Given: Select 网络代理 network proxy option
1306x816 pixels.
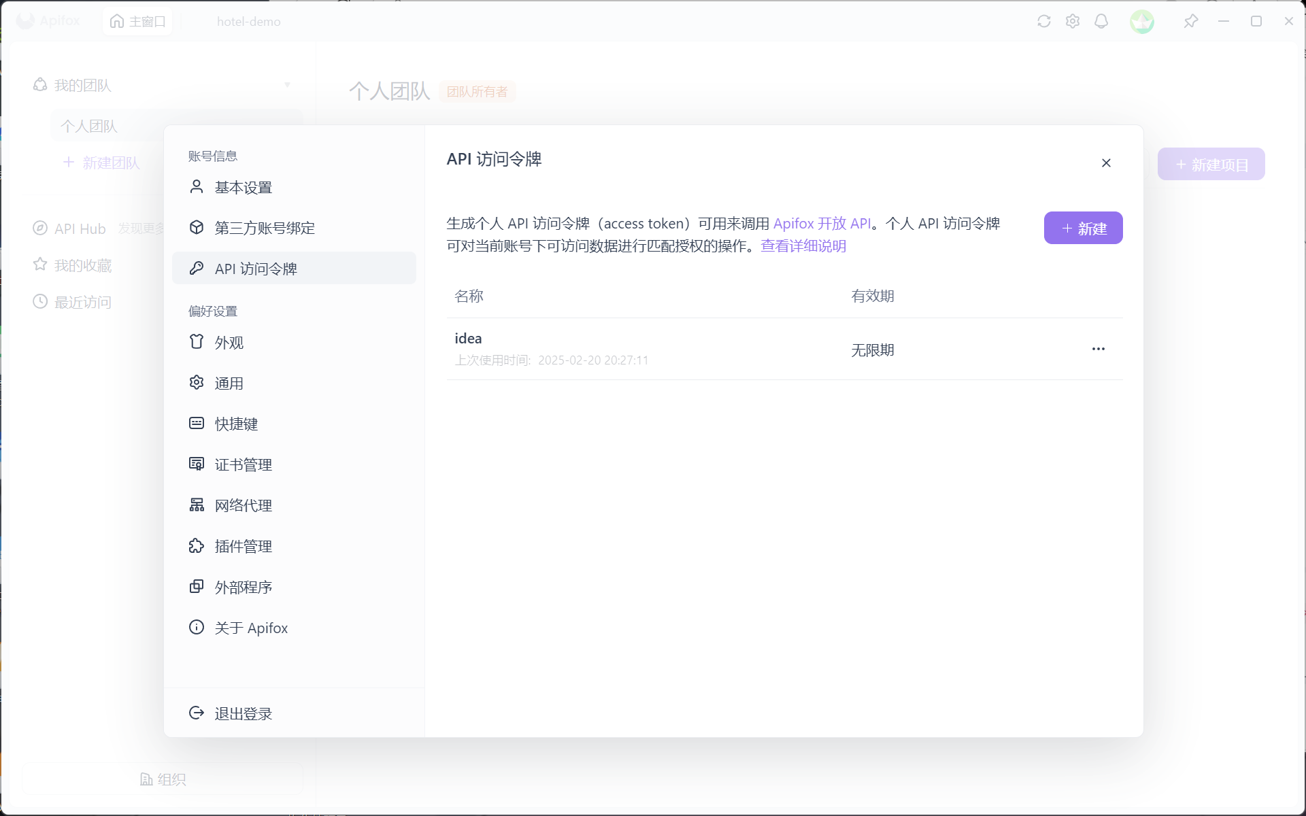Looking at the screenshot, I should click(x=243, y=505).
